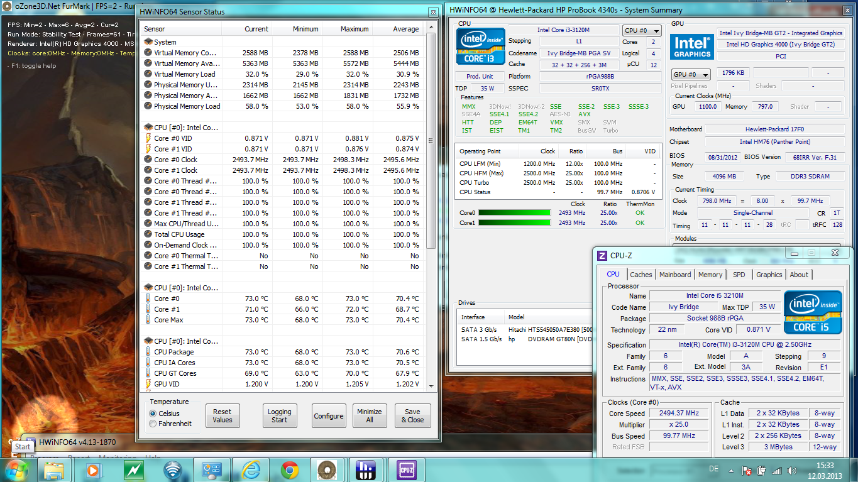Select the Celsius temperature option
This screenshot has height=482, width=858.
[153, 414]
